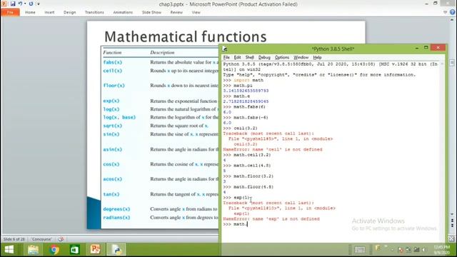Click the Python Shell window icon in its title bar
Viewport: 457px width, 257px height.
click(225, 49)
